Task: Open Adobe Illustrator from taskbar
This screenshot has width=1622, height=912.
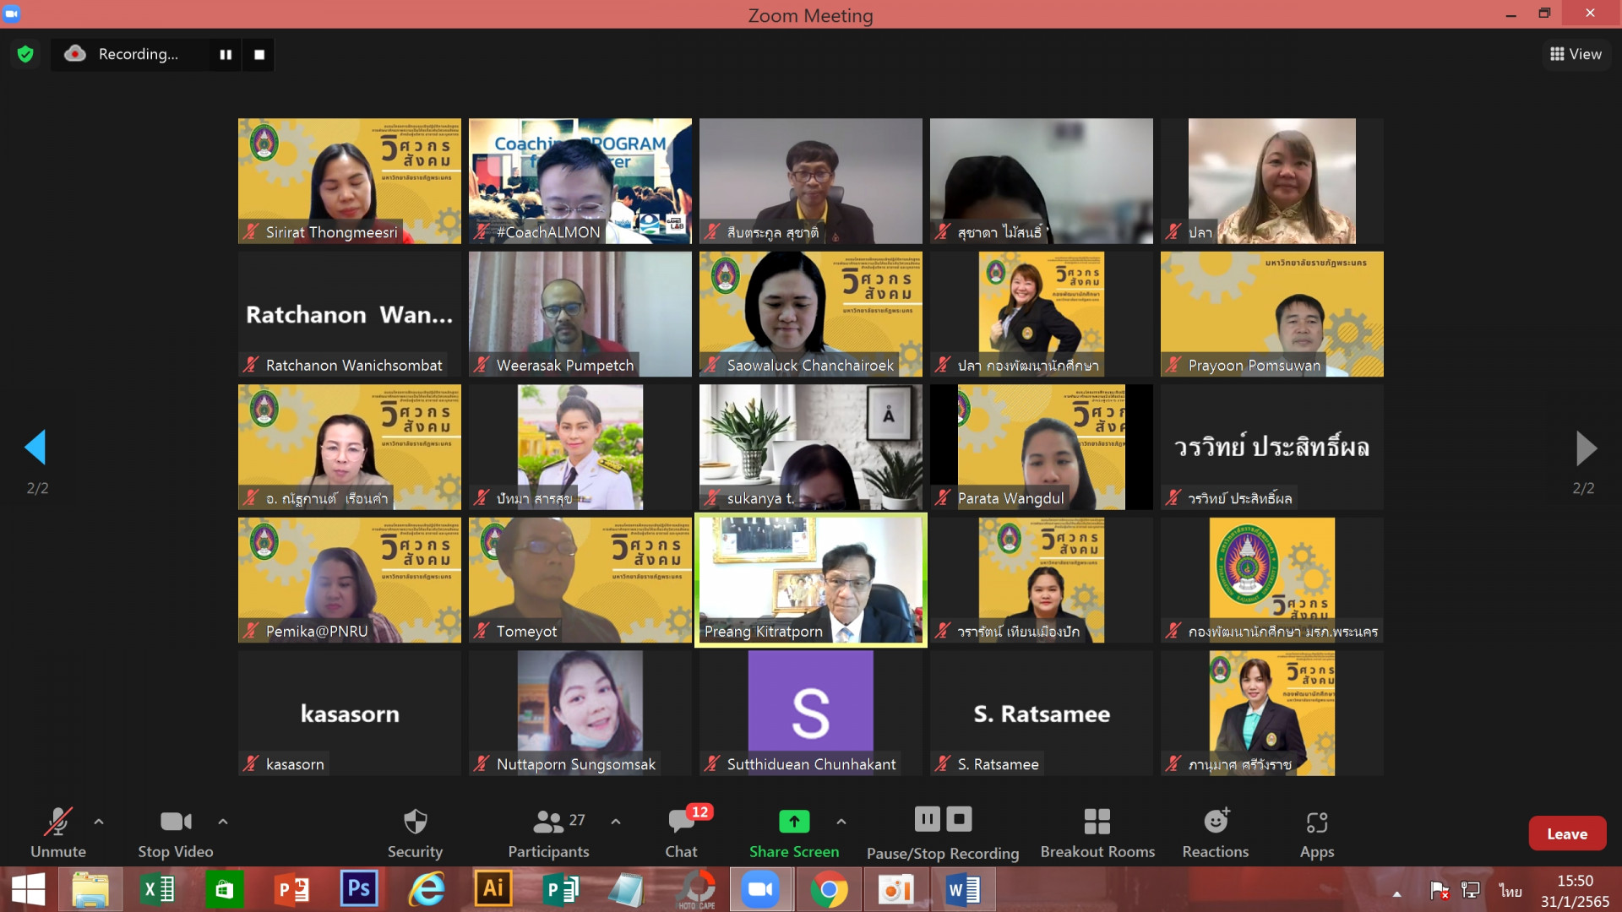Action: click(x=493, y=888)
